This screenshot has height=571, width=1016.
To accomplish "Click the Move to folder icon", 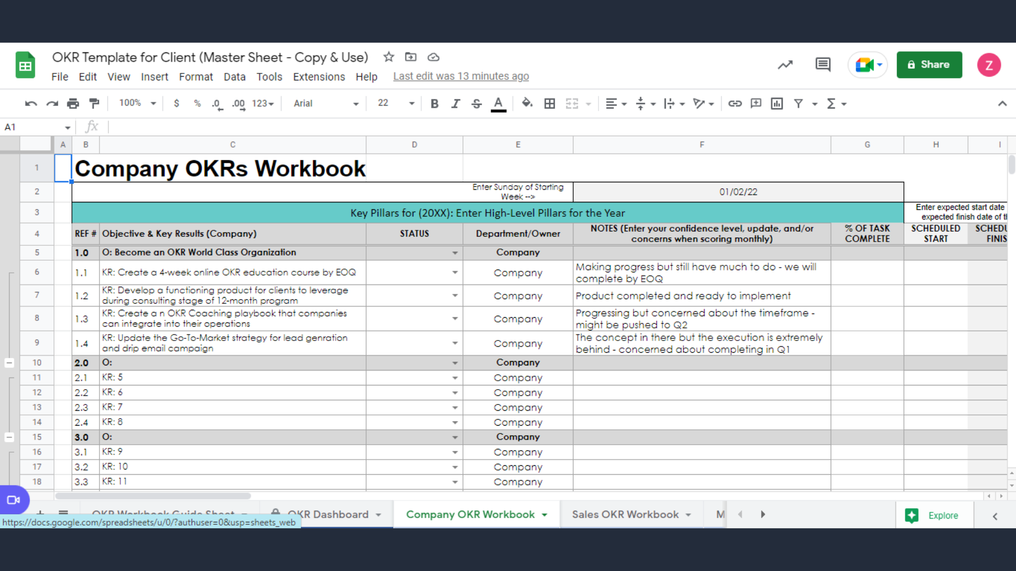I will click(x=411, y=57).
